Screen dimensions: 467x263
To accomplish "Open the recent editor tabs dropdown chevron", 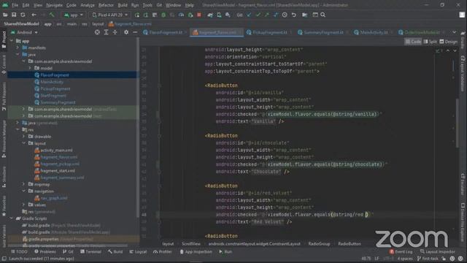I will 454,32.
